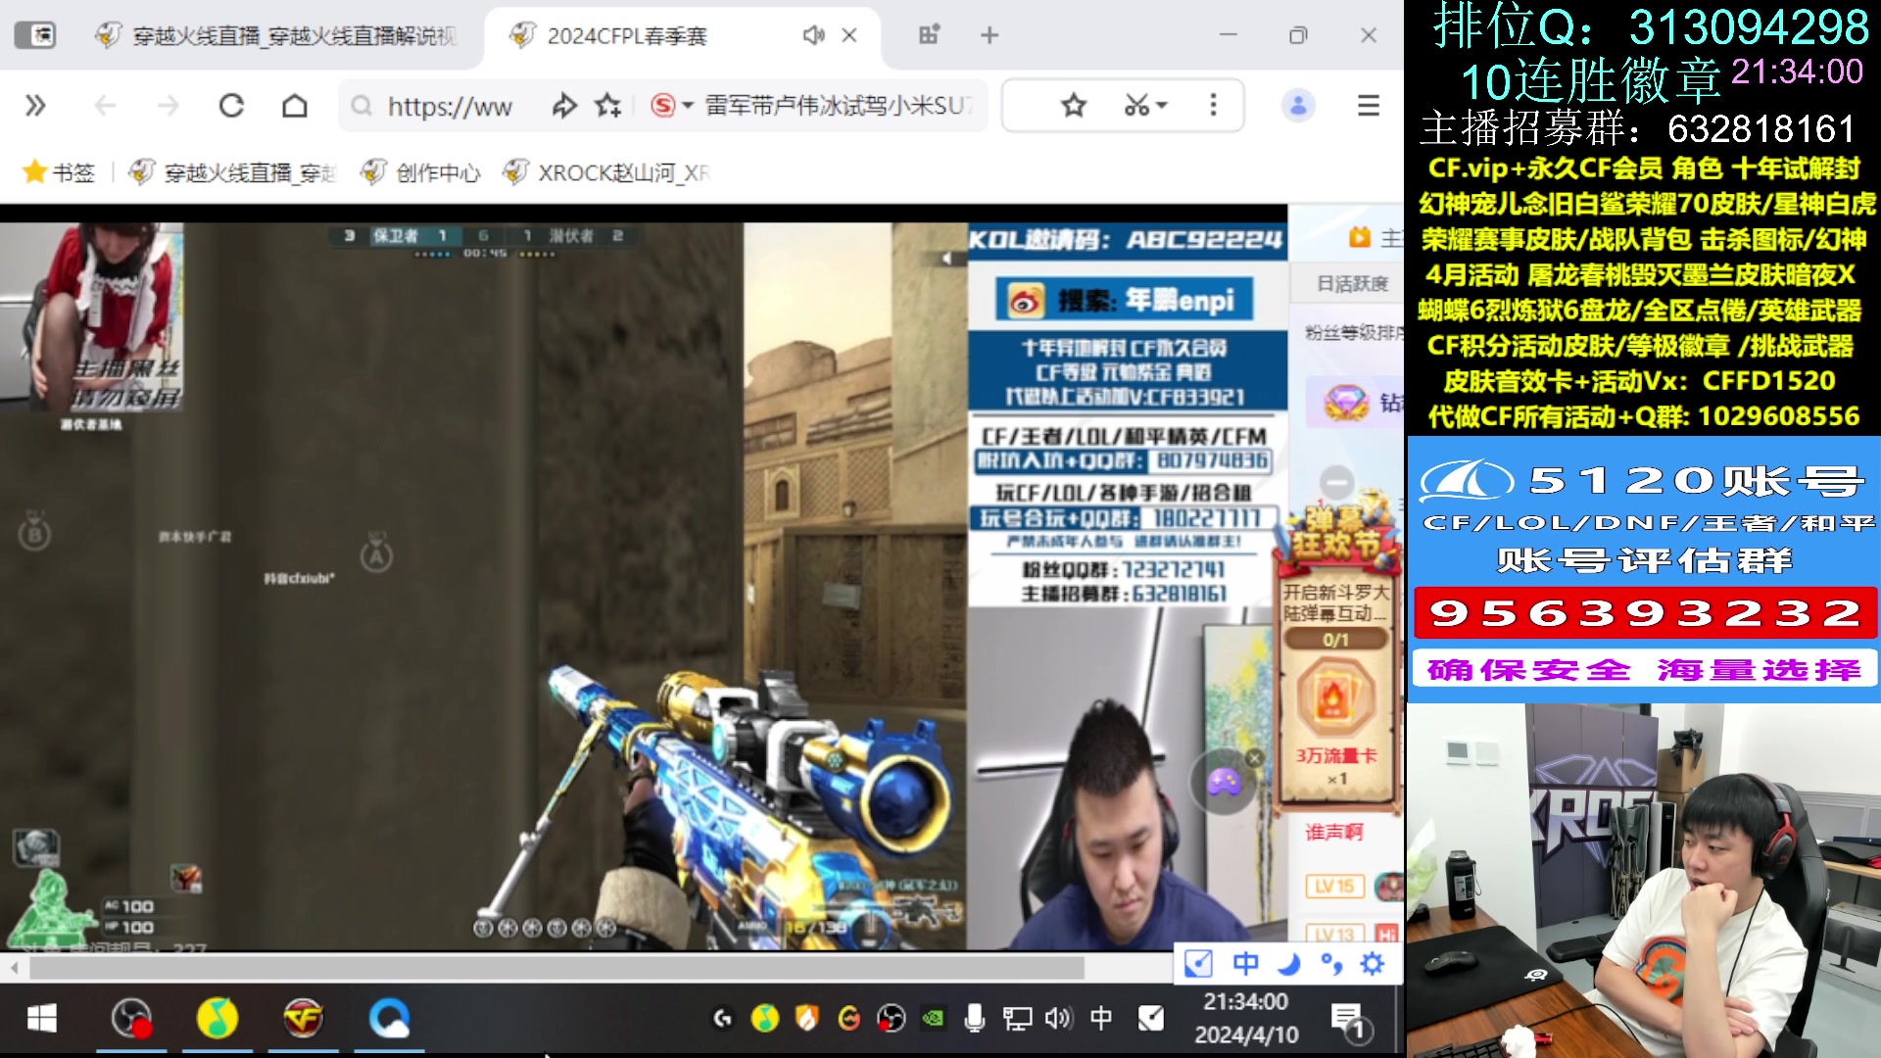
Task: Open IME settings gear
Action: 1374,964
